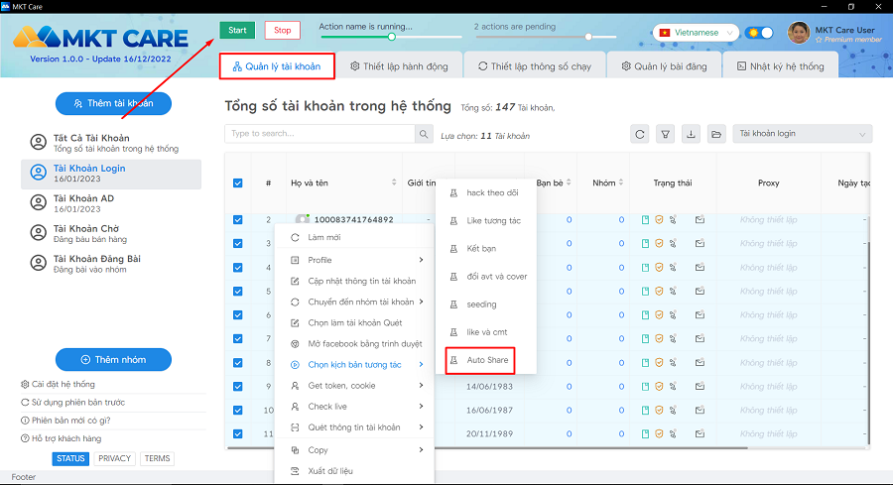Click the shield status icon in row 3
The width and height of the screenshot is (893, 485).
[x=659, y=244]
